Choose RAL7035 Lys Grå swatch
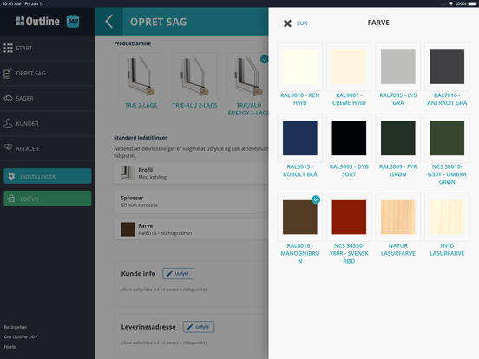The image size is (479, 359). [398, 67]
